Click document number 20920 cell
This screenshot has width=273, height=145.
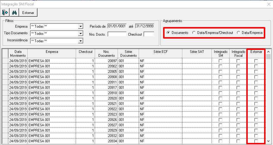[x=107, y=98]
